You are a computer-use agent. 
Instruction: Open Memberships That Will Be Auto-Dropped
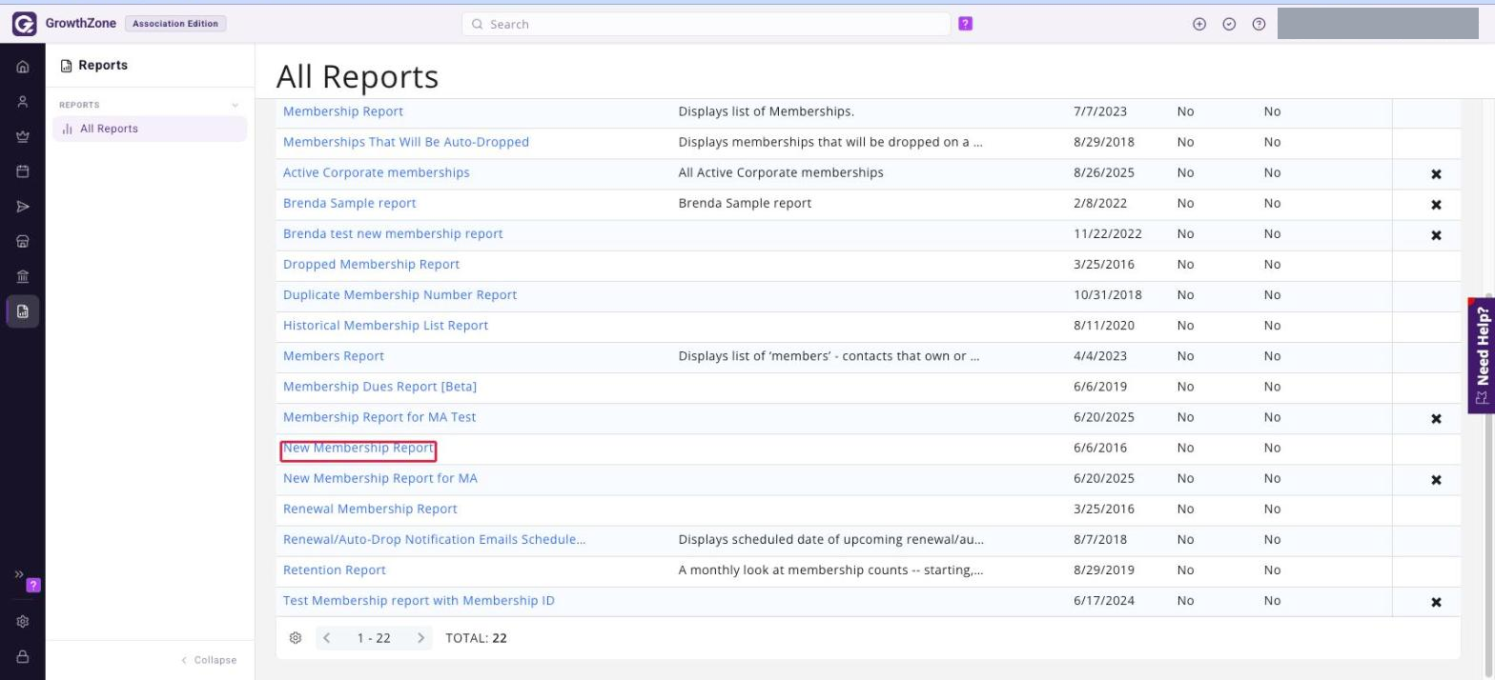tap(406, 142)
